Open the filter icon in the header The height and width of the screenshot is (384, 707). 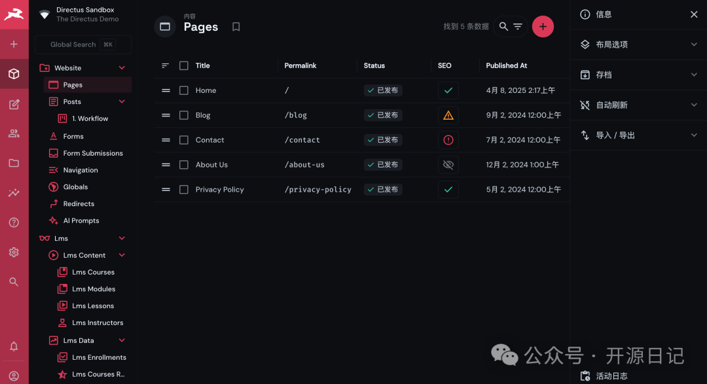518,27
